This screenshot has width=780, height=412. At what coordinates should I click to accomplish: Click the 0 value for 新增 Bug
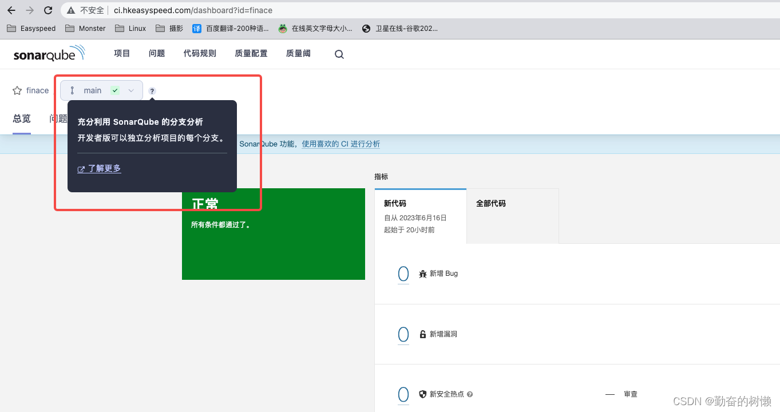(403, 274)
